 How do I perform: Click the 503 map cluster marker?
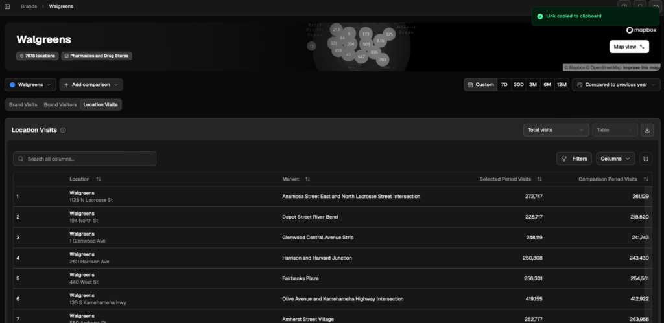click(x=366, y=44)
